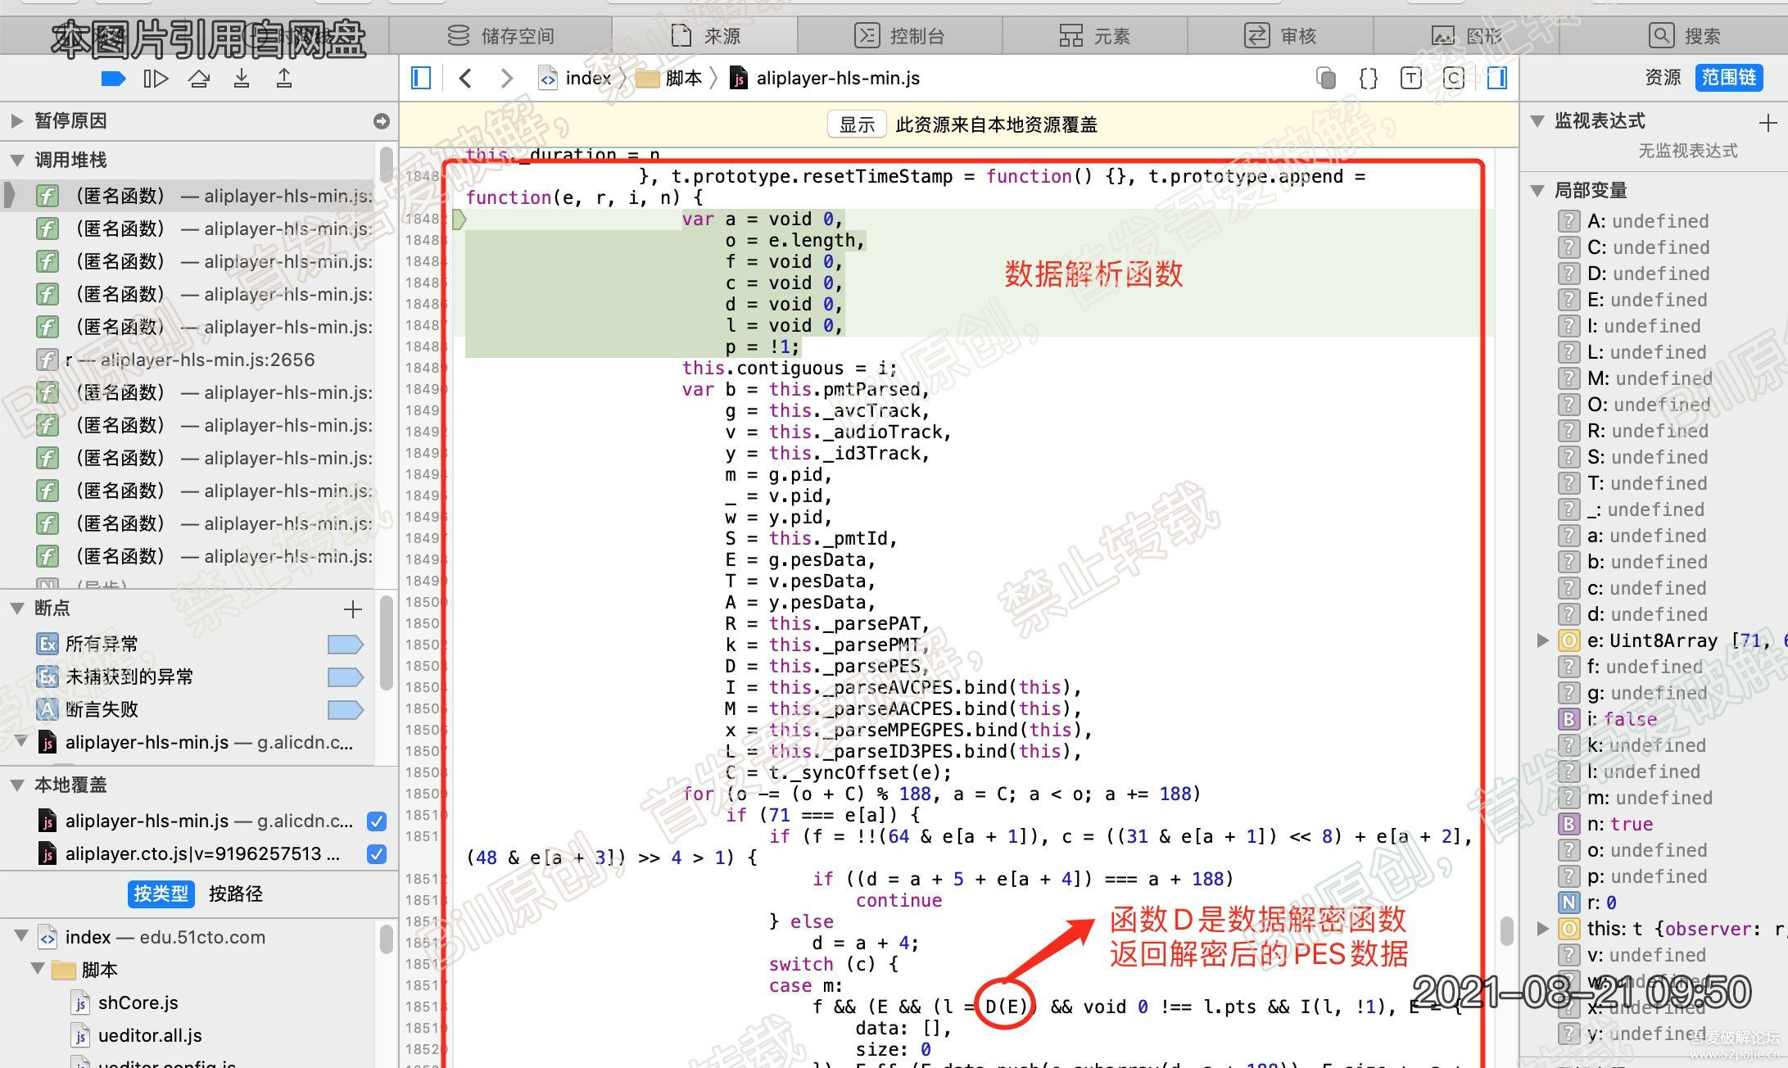The height and width of the screenshot is (1068, 1788).
Task: Select the 资源 sidebar button
Action: tap(1663, 77)
